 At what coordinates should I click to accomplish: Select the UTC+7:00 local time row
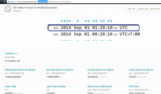point(96,34)
